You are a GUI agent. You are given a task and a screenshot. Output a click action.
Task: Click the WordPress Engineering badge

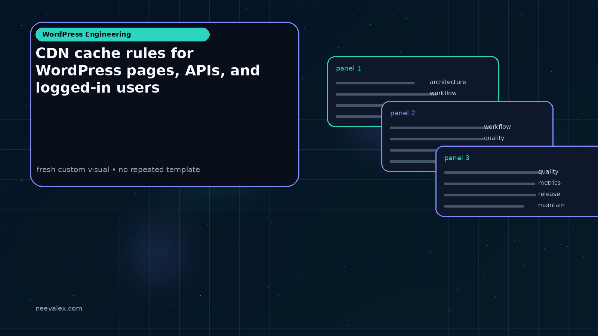point(123,34)
